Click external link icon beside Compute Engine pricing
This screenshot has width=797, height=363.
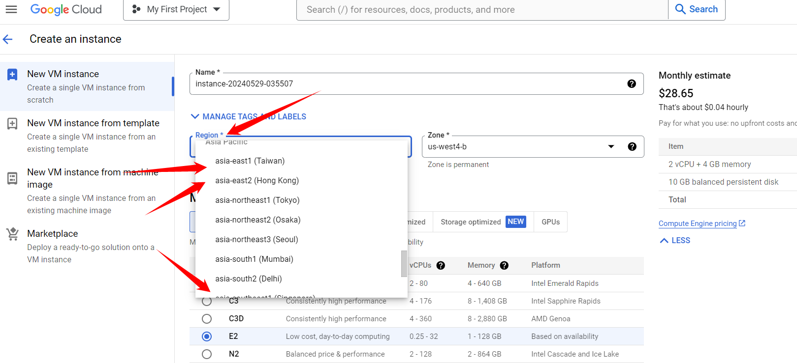[x=742, y=223]
